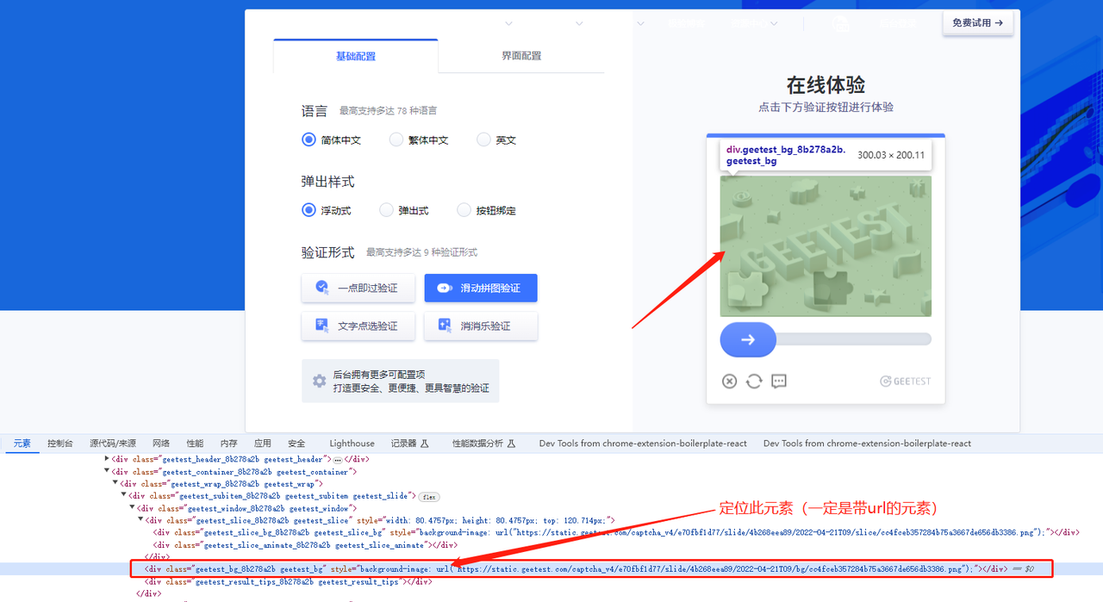
Task: Open the 性能数据分析 DevTools tab
Action: point(483,444)
